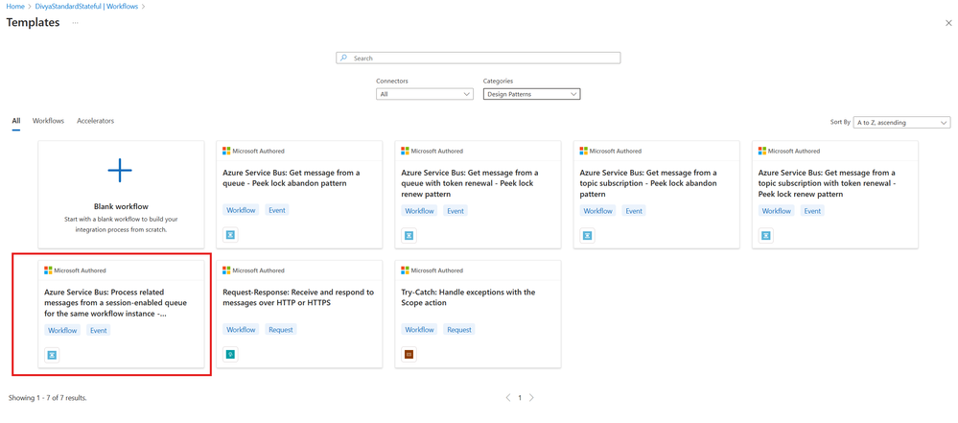Click Service Bus icon on session-enabled queue card
Image resolution: width=958 pixels, height=423 pixels.
click(x=52, y=355)
